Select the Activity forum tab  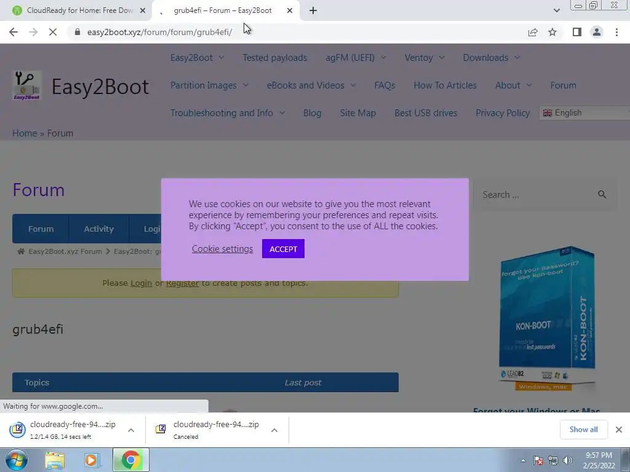pos(98,229)
